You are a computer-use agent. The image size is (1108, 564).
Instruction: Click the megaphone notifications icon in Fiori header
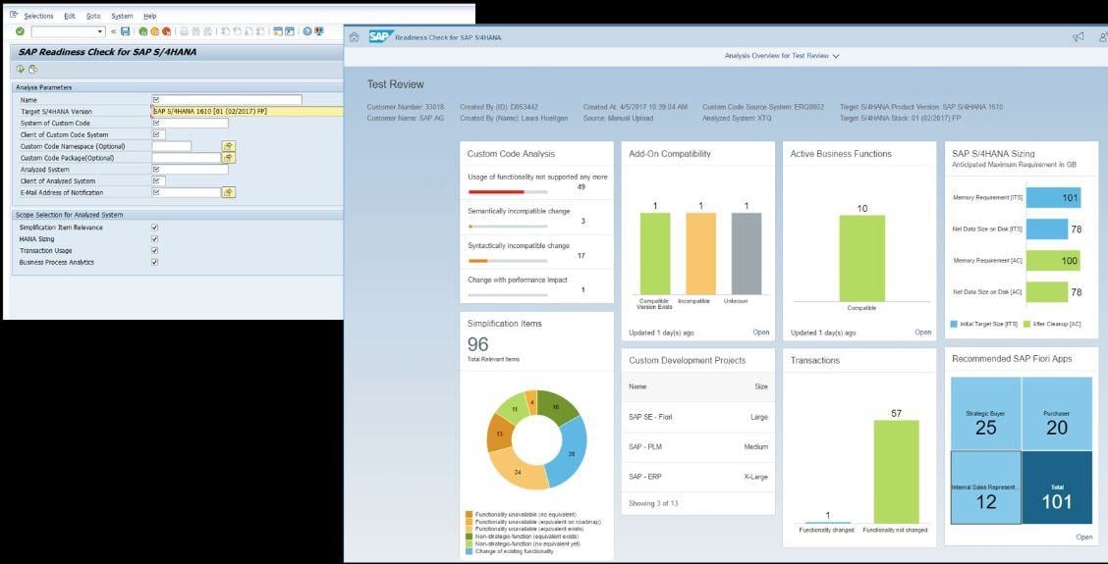pos(1078,37)
